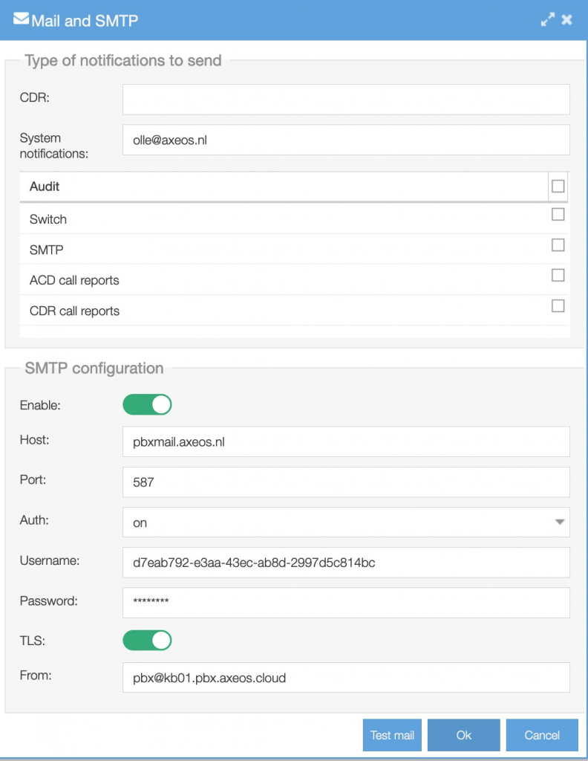Viewport: 588px width, 761px height.
Task: Check the Switch notifications box
Action: click(559, 213)
